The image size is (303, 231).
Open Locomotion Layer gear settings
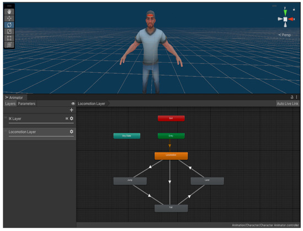pyautogui.click(x=72, y=131)
